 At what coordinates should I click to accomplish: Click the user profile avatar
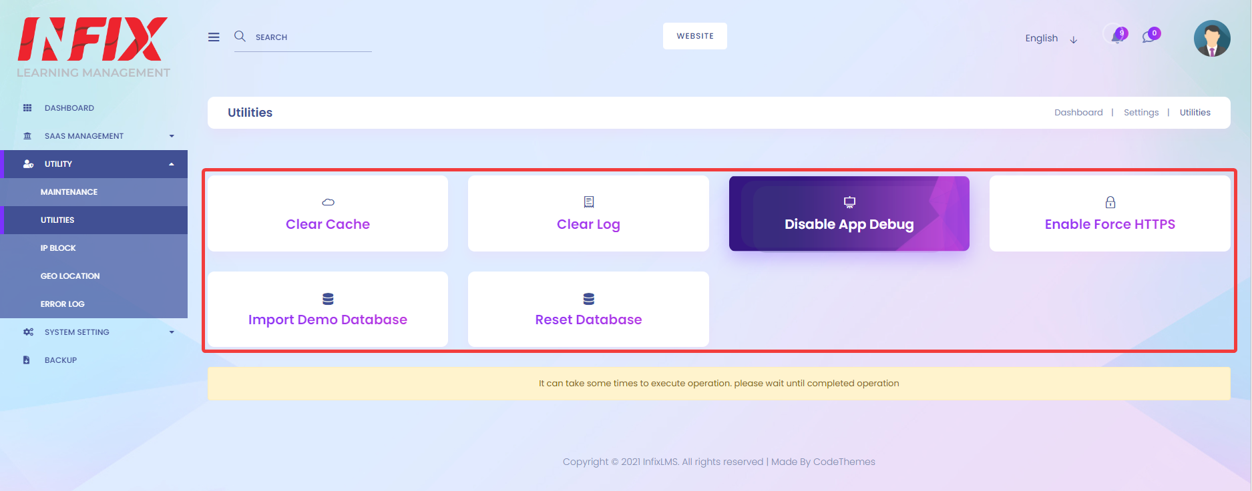click(1212, 38)
